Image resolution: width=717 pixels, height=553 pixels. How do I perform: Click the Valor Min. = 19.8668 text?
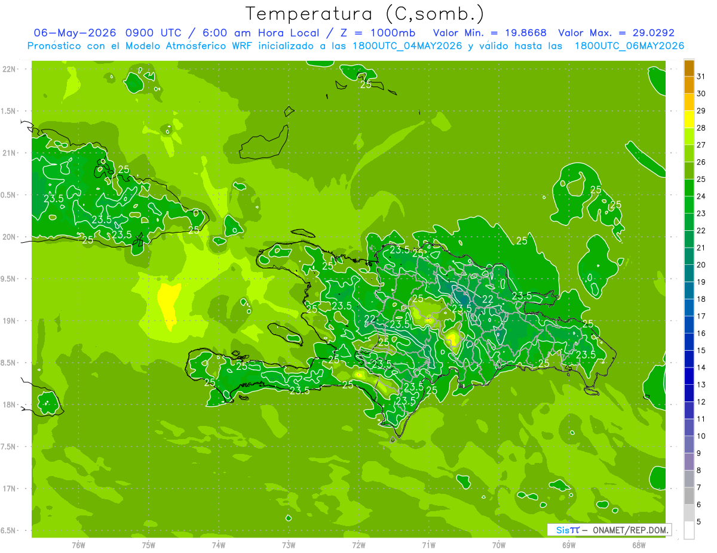pos(489,33)
